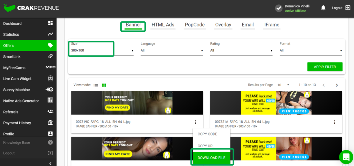This screenshot has height=166, width=354.
Task: Click the Live Cam Widget webcam icon
Action: coord(50,78)
